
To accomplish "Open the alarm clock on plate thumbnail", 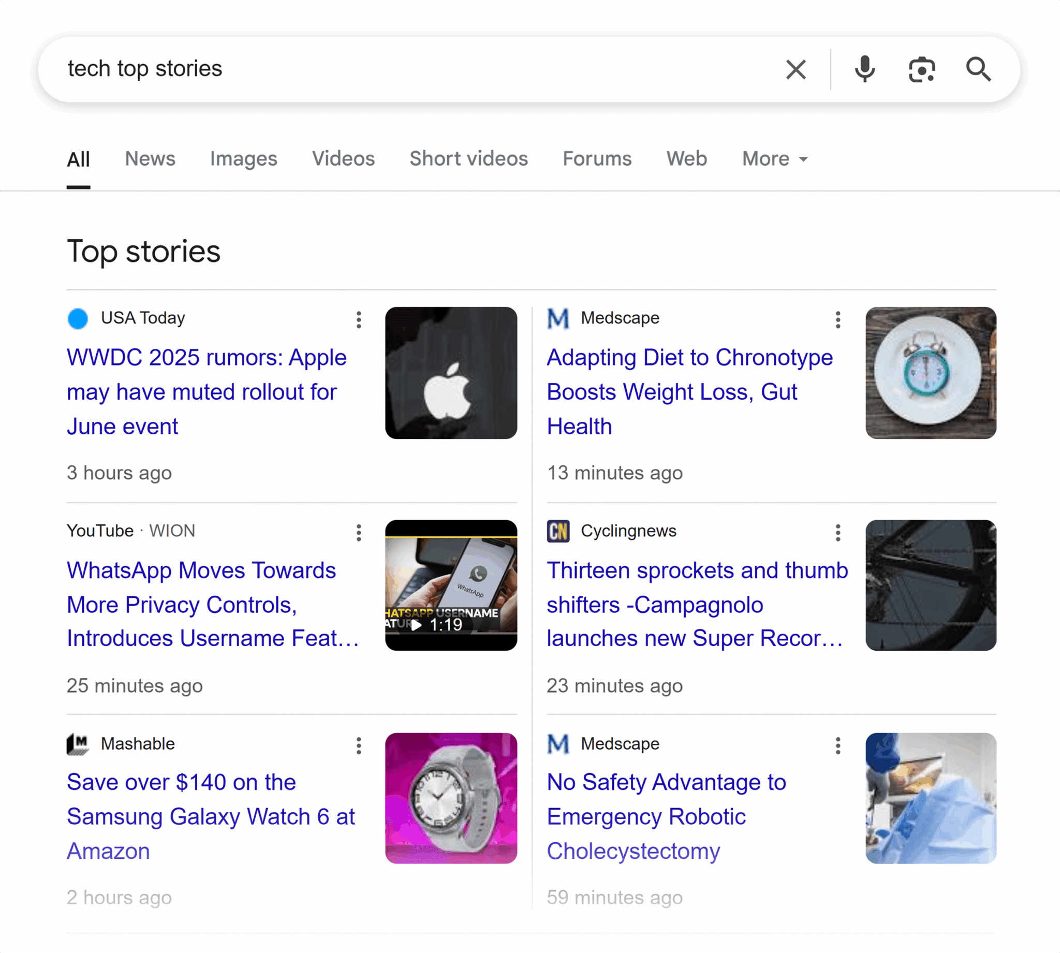I will (x=931, y=373).
